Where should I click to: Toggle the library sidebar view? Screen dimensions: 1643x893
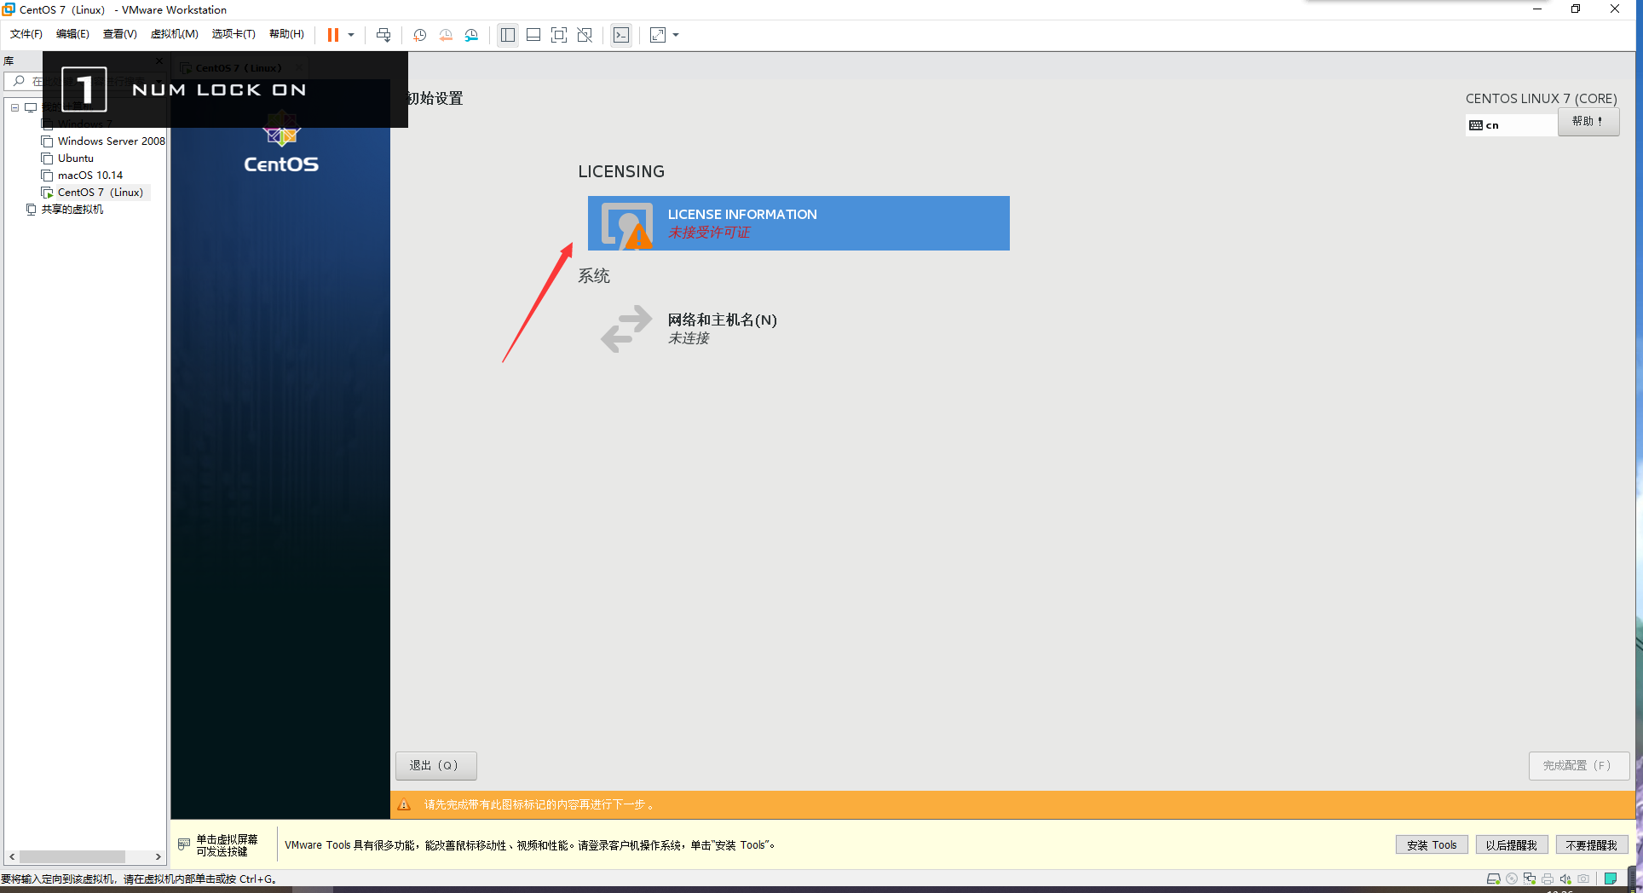click(508, 35)
